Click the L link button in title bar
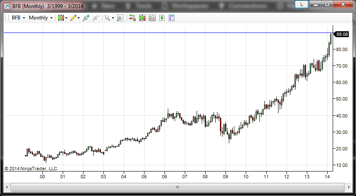Screen dimensions: 356x196 click(x=301, y=4)
